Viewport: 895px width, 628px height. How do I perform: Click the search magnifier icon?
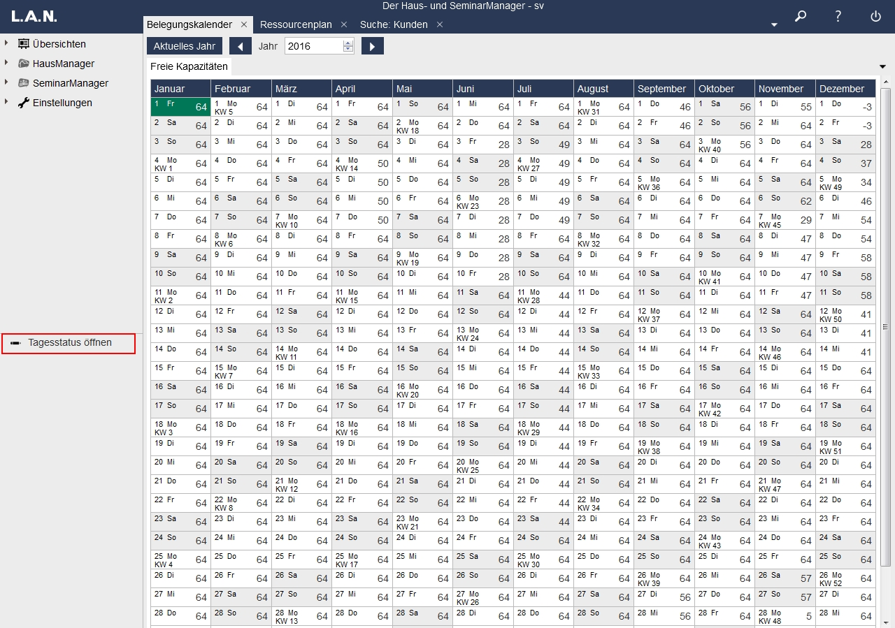(801, 17)
